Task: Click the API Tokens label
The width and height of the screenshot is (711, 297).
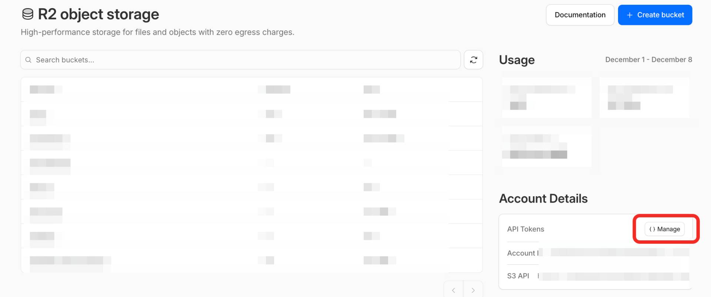Action: click(x=525, y=229)
